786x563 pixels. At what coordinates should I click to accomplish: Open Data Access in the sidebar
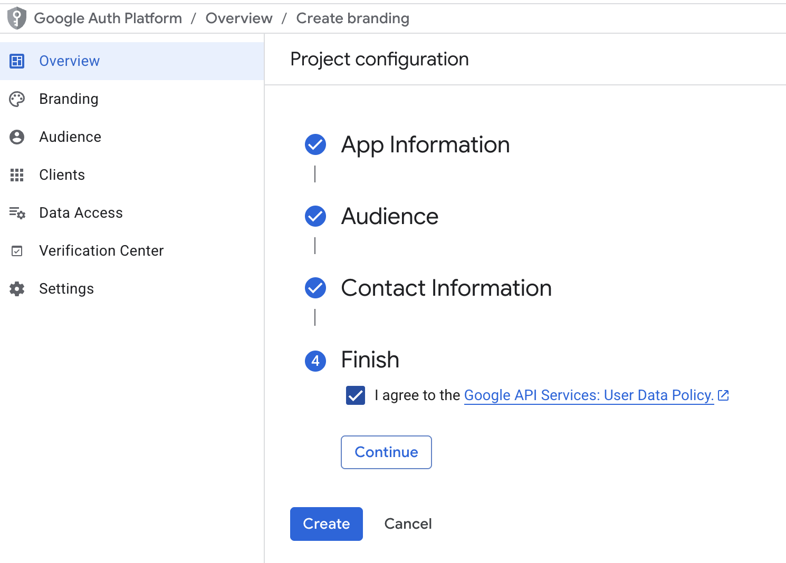pos(132,213)
